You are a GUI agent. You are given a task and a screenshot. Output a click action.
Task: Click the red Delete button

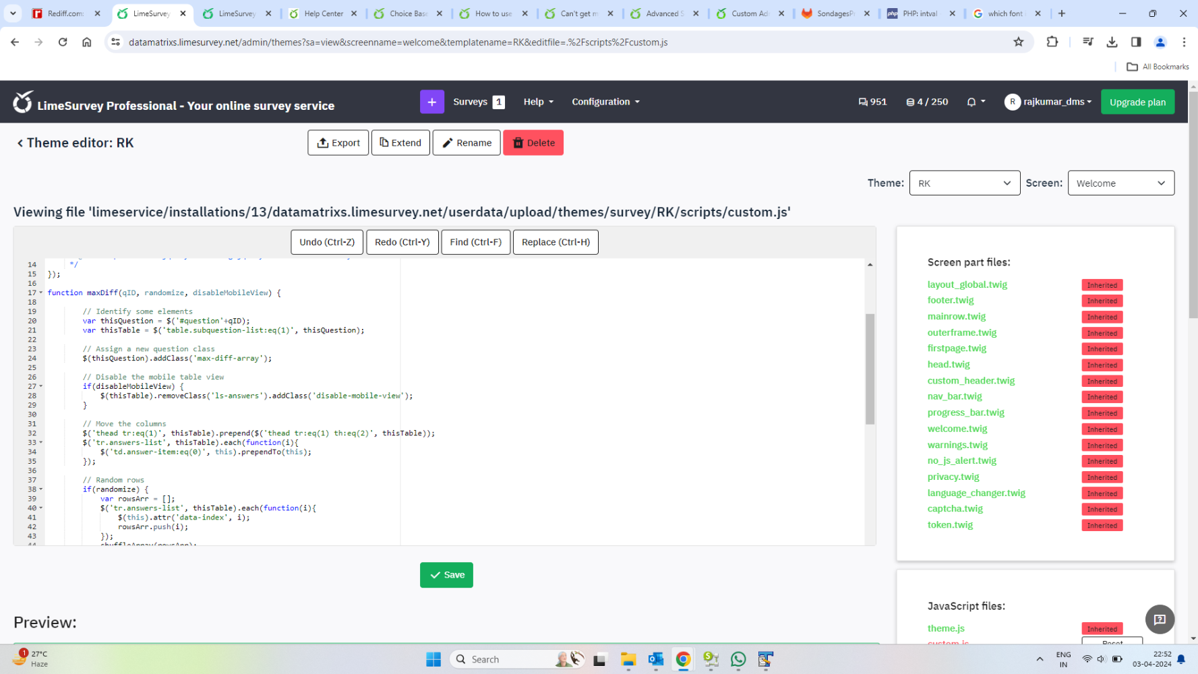pyautogui.click(x=533, y=143)
